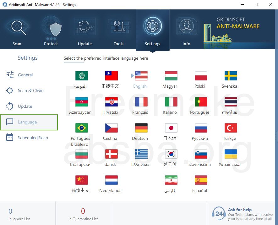This screenshot has width=278, height=225.
Task: Choose Nederlands language flag
Action: (111, 180)
